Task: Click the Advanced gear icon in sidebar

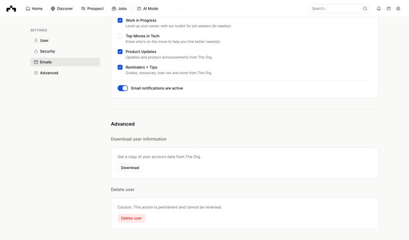Action: coord(36,73)
